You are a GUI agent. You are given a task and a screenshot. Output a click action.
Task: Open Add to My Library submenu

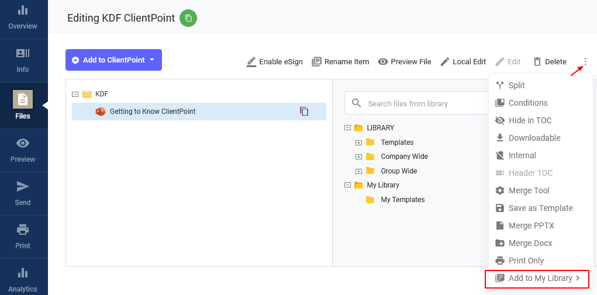click(x=537, y=278)
